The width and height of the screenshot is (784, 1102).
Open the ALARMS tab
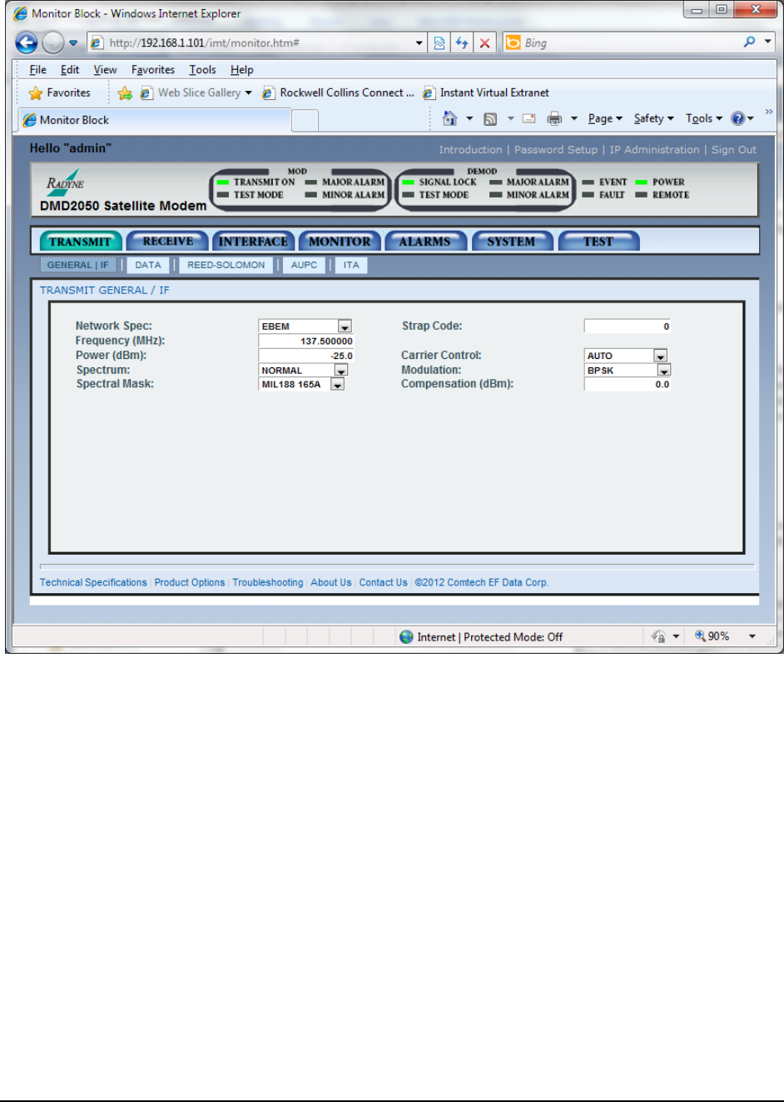424,242
